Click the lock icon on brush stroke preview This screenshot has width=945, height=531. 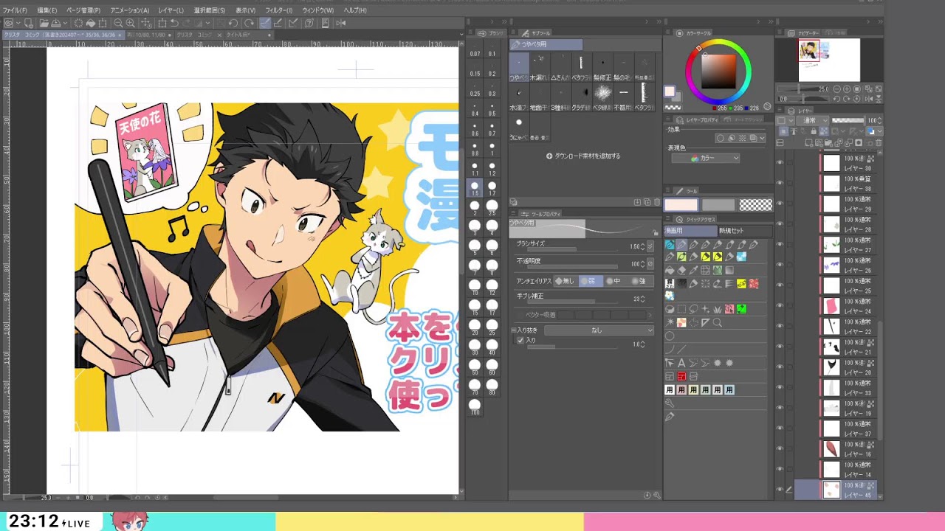pos(656,233)
